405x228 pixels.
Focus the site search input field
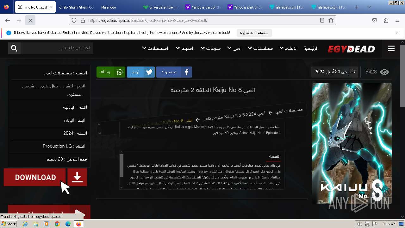click(57, 48)
